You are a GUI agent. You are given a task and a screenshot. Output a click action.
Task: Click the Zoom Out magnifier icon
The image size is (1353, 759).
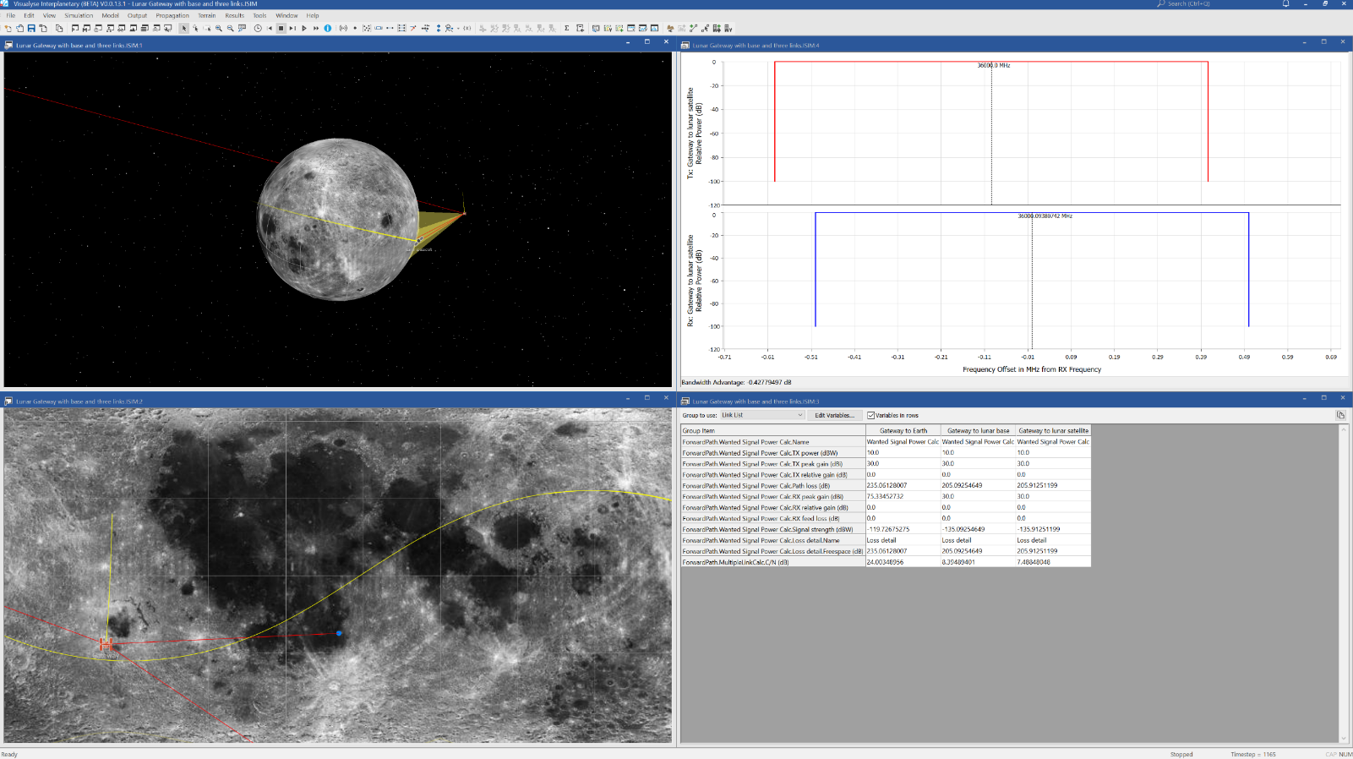[x=230, y=28]
